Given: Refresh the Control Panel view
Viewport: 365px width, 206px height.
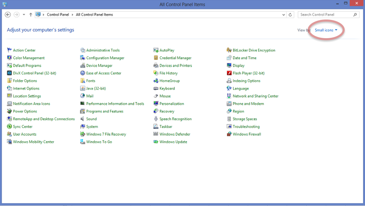Looking at the screenshot, I should pyautogui.click(x=290, y=15).
